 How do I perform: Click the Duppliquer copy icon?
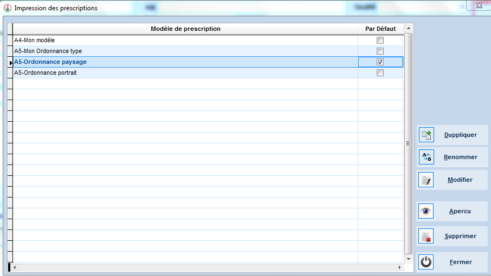(x=427, y=135)
